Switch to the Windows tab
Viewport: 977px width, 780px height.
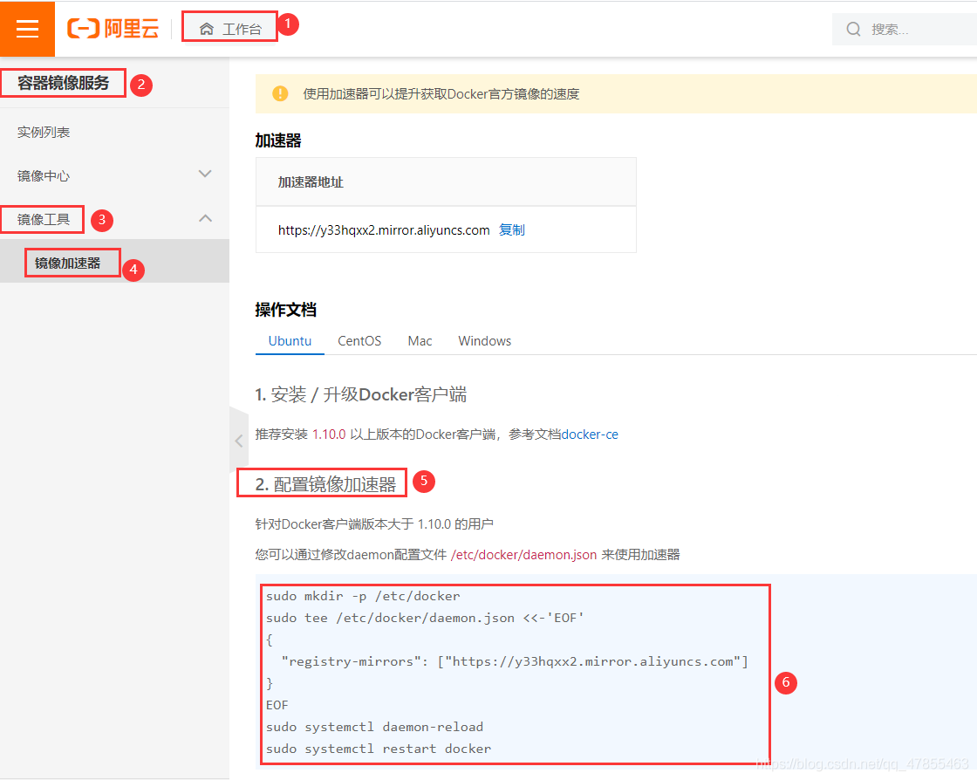click(485, 341)
